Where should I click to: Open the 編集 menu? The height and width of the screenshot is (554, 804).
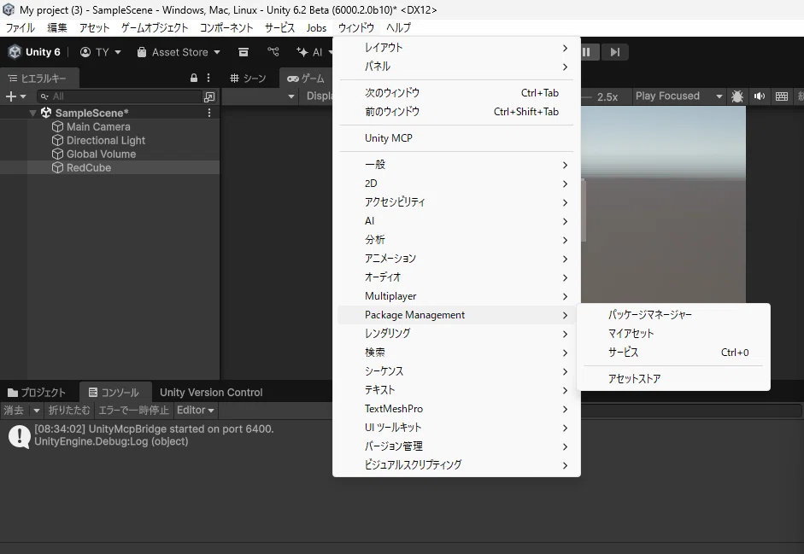57,27
